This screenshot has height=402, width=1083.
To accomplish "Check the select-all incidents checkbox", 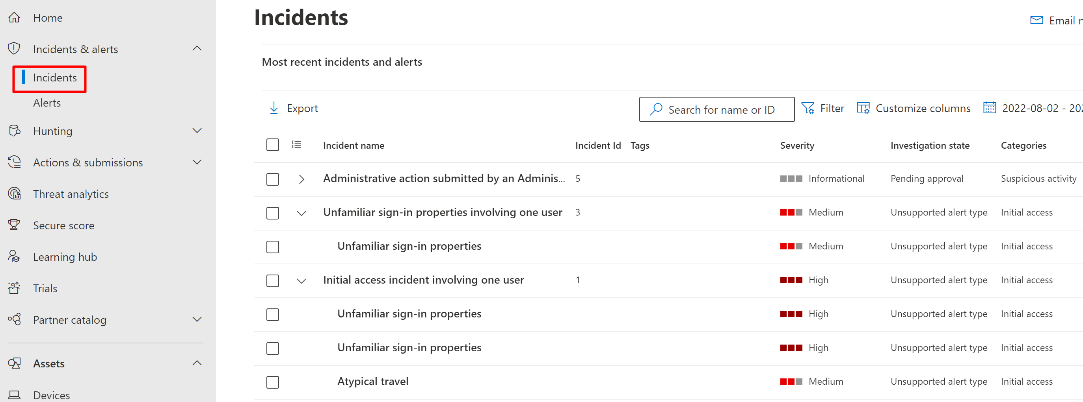I will click(272, 145).
